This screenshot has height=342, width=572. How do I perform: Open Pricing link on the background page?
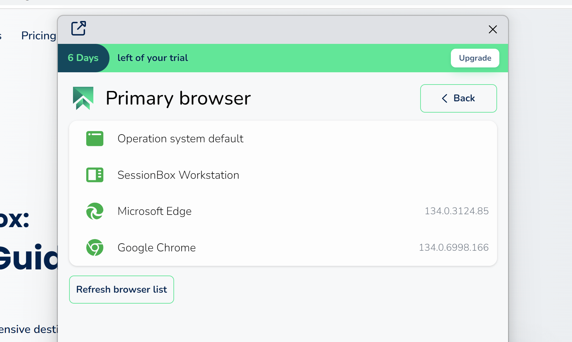pyautogui.click(x=39, y=35)
